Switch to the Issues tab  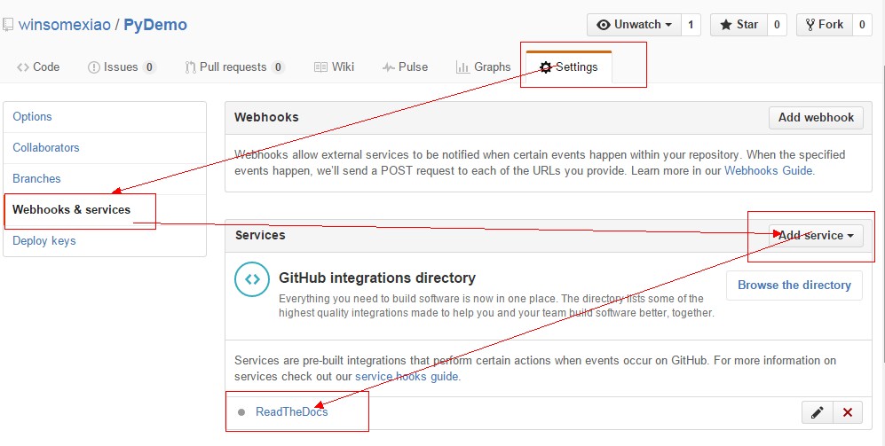122,67
